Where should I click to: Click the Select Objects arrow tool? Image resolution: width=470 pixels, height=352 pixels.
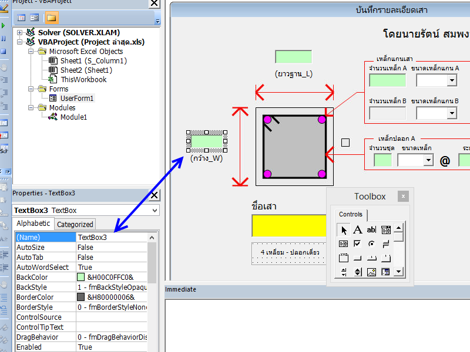click(x=343, y=229)
